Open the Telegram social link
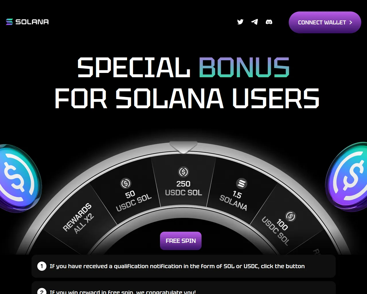Viewport: 367px width, 294px height. point(254,22)
